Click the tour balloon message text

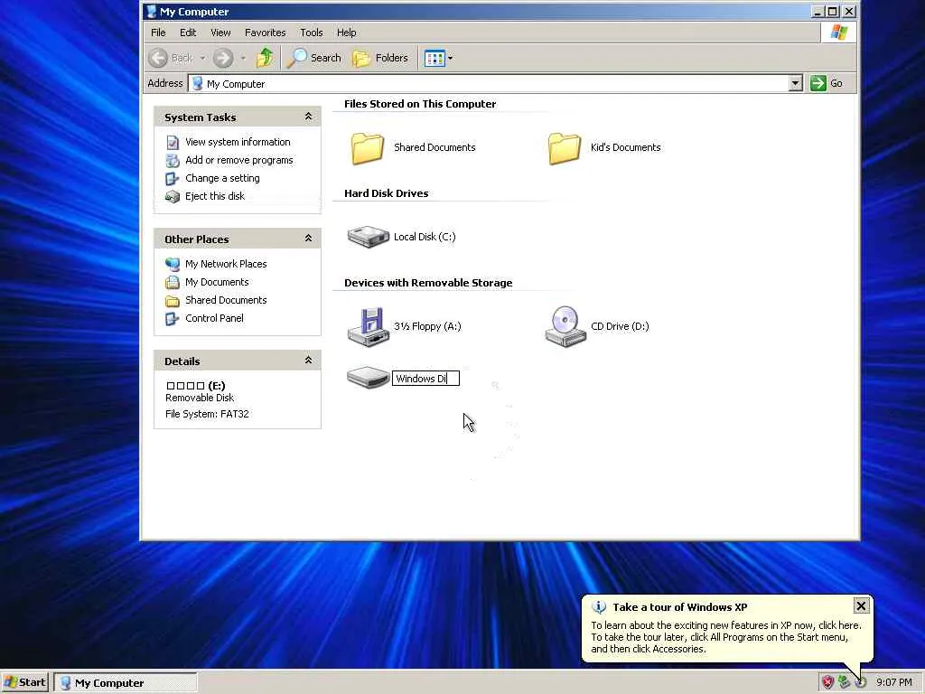725,637
